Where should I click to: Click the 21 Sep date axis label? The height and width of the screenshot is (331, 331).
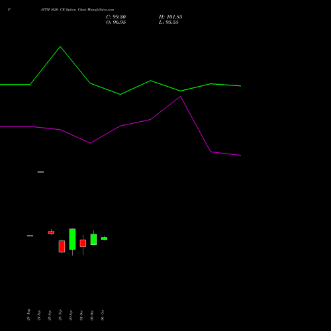point(39,315)
